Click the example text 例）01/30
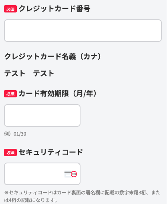This screenshot has width=167, height=204. (15, 134)
